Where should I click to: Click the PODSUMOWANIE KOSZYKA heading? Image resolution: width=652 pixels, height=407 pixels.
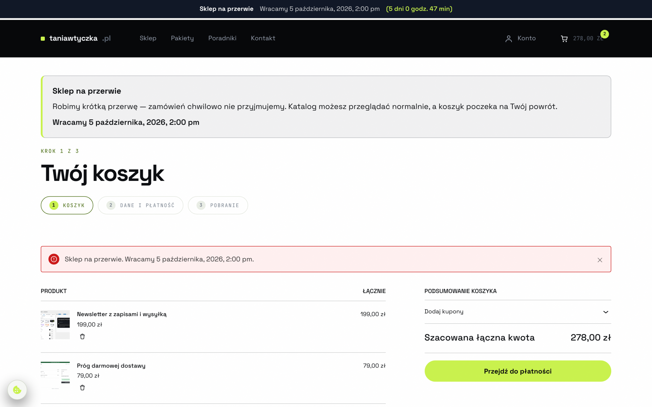(x=460, y=291)
